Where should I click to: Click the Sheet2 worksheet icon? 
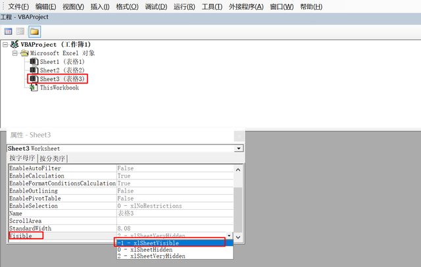pos(34,70)
